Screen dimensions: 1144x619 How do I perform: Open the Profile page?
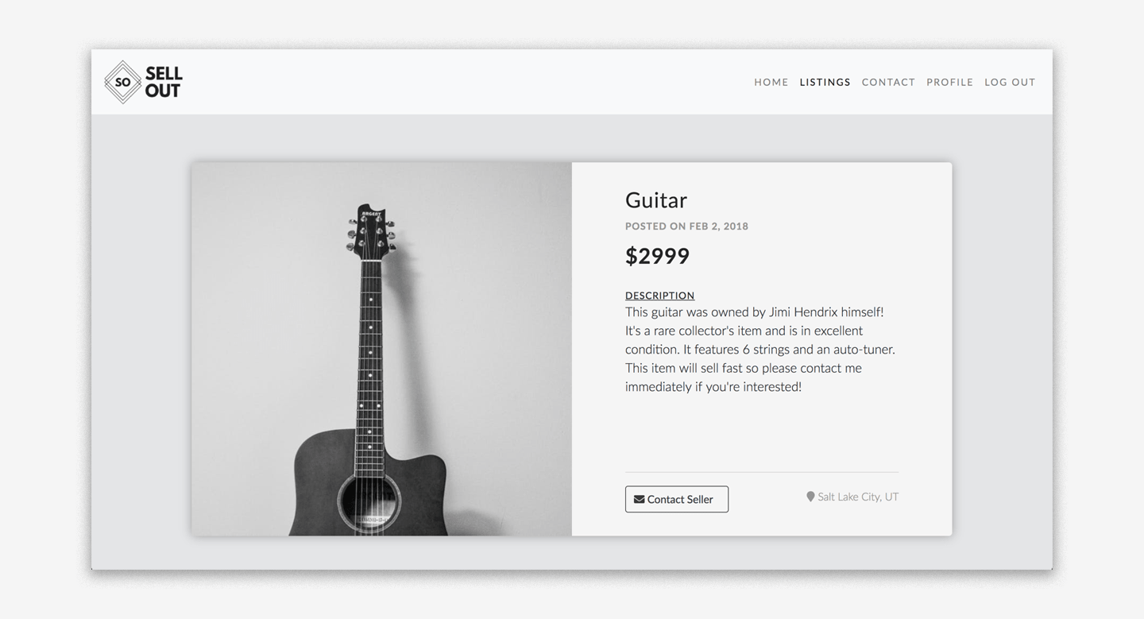click(949, 82)
